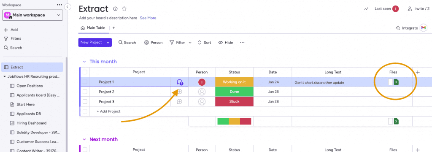
Task: Assign a person to Project 2
Action: tap(202, 92)
